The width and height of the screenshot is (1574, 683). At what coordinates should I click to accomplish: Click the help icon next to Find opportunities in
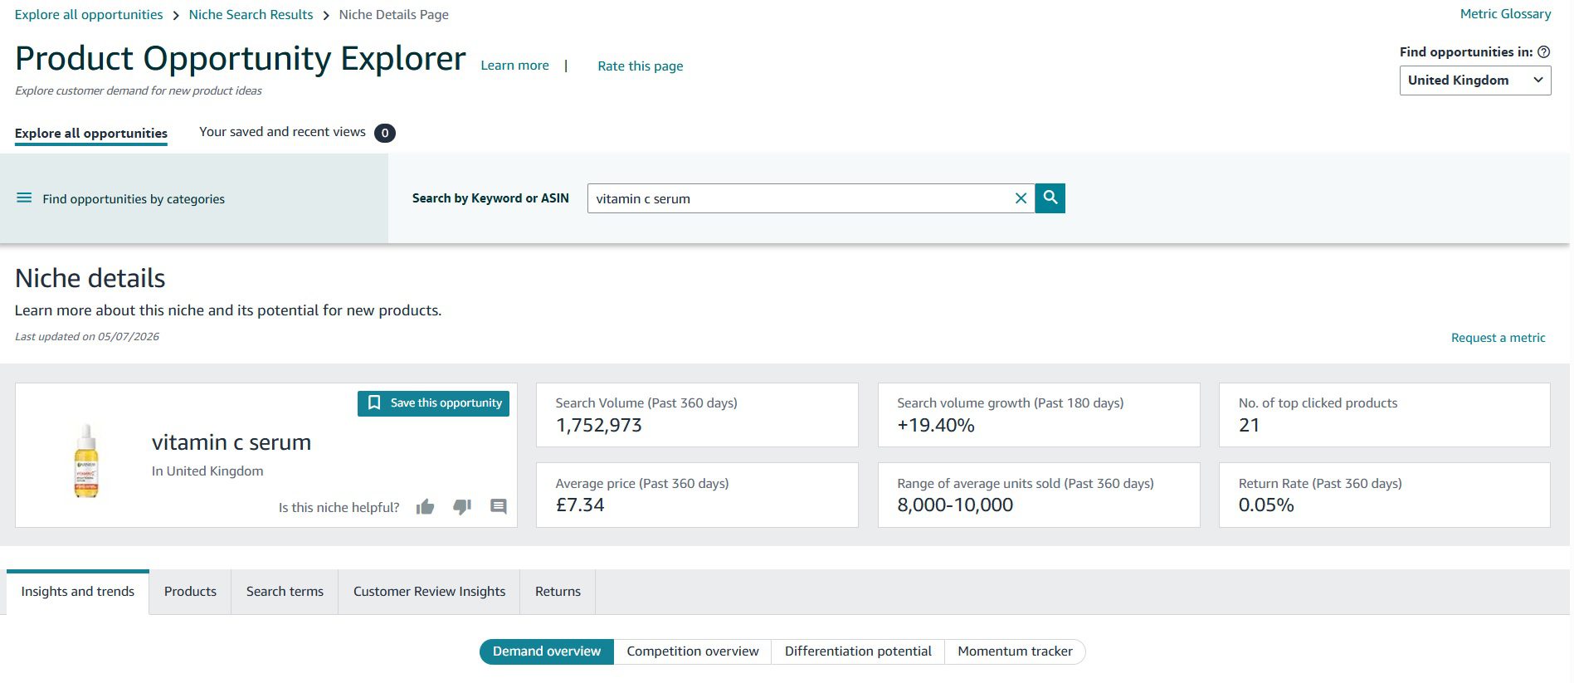tap(1544, 51)
